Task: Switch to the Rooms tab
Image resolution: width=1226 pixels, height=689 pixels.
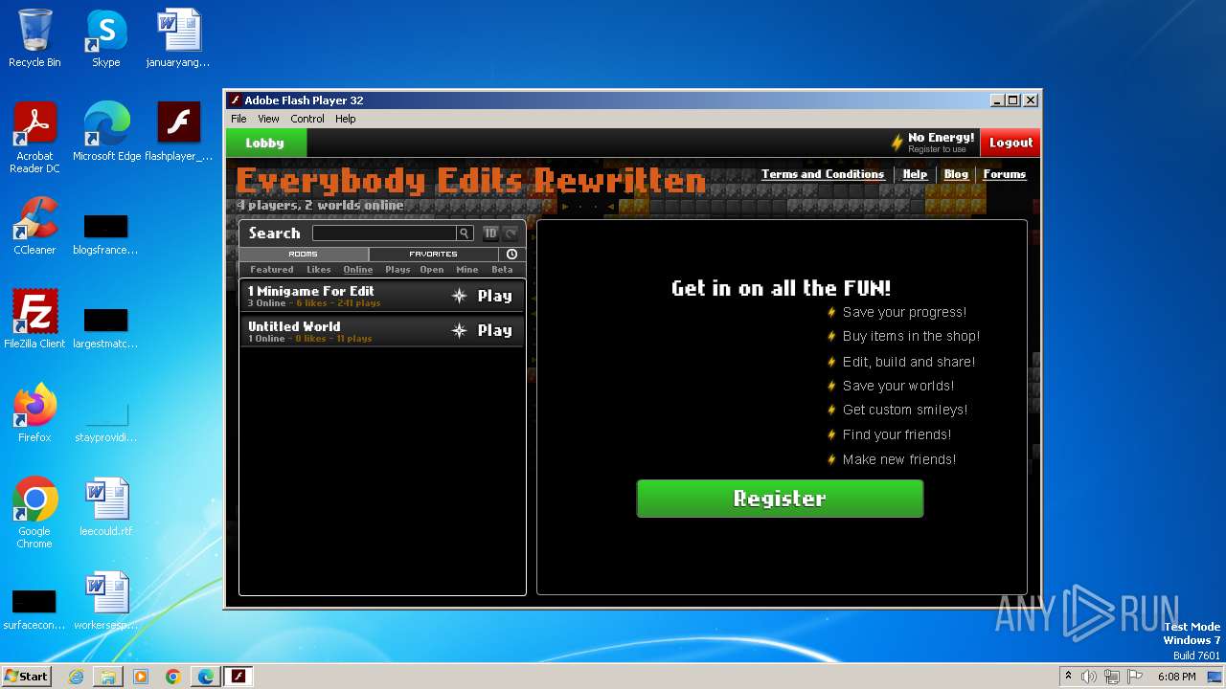Action: point(303,255)
